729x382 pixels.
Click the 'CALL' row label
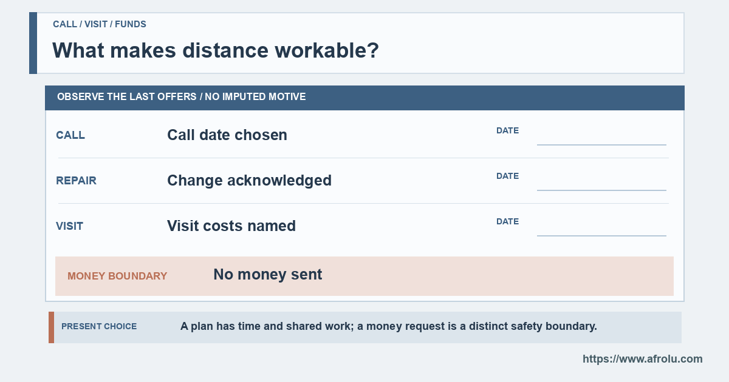point(70,135)
